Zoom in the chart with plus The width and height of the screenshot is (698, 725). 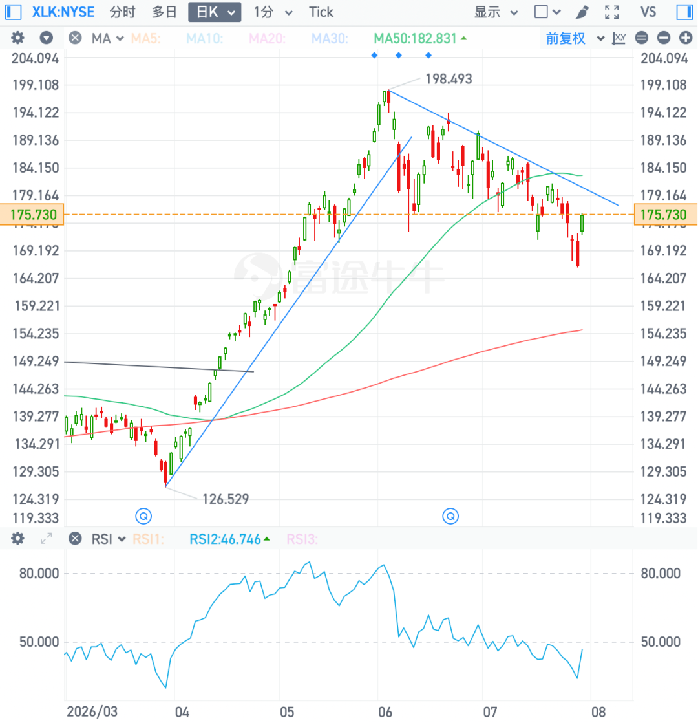pyautogui.click(x=686, y=38)
